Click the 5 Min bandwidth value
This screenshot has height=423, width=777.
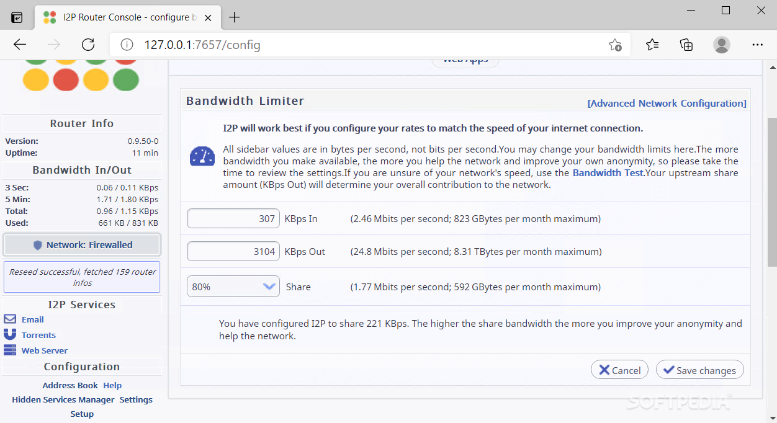pos(128,199)
